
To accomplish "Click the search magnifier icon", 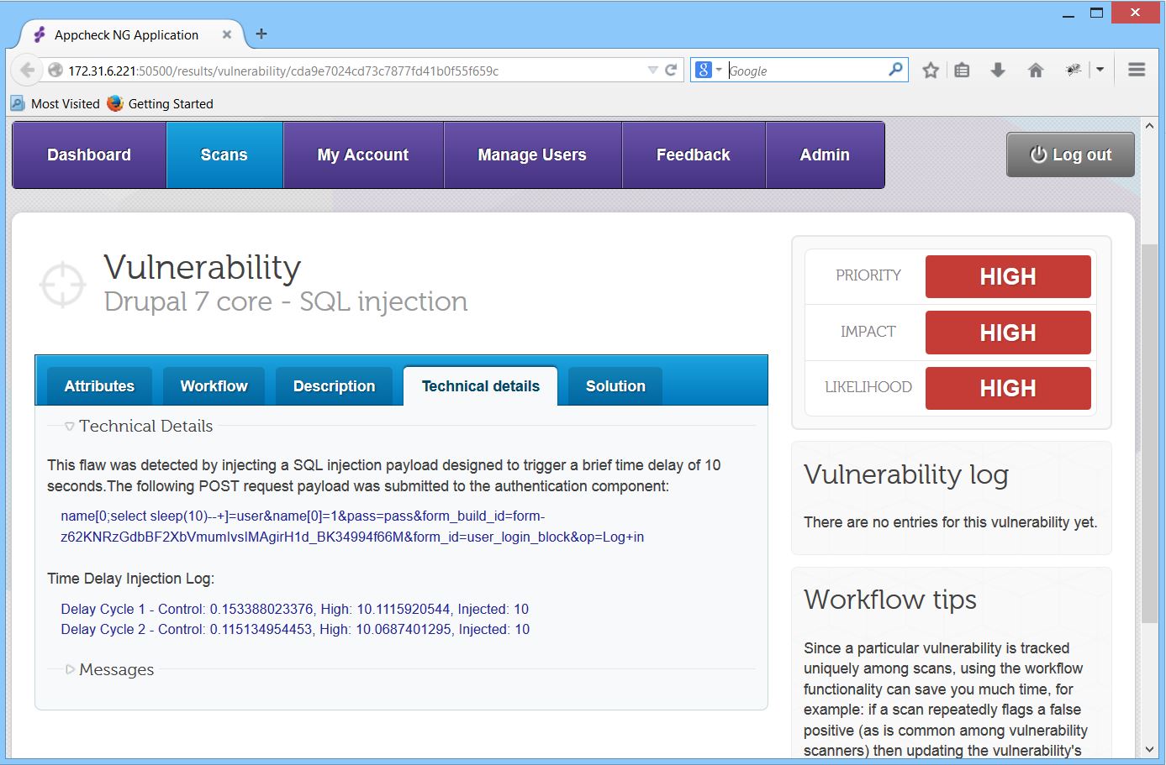I will 895,70.
